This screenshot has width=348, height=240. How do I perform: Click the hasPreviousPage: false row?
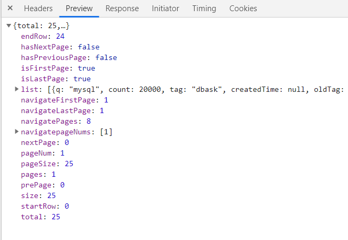click(x=69, y=57)
